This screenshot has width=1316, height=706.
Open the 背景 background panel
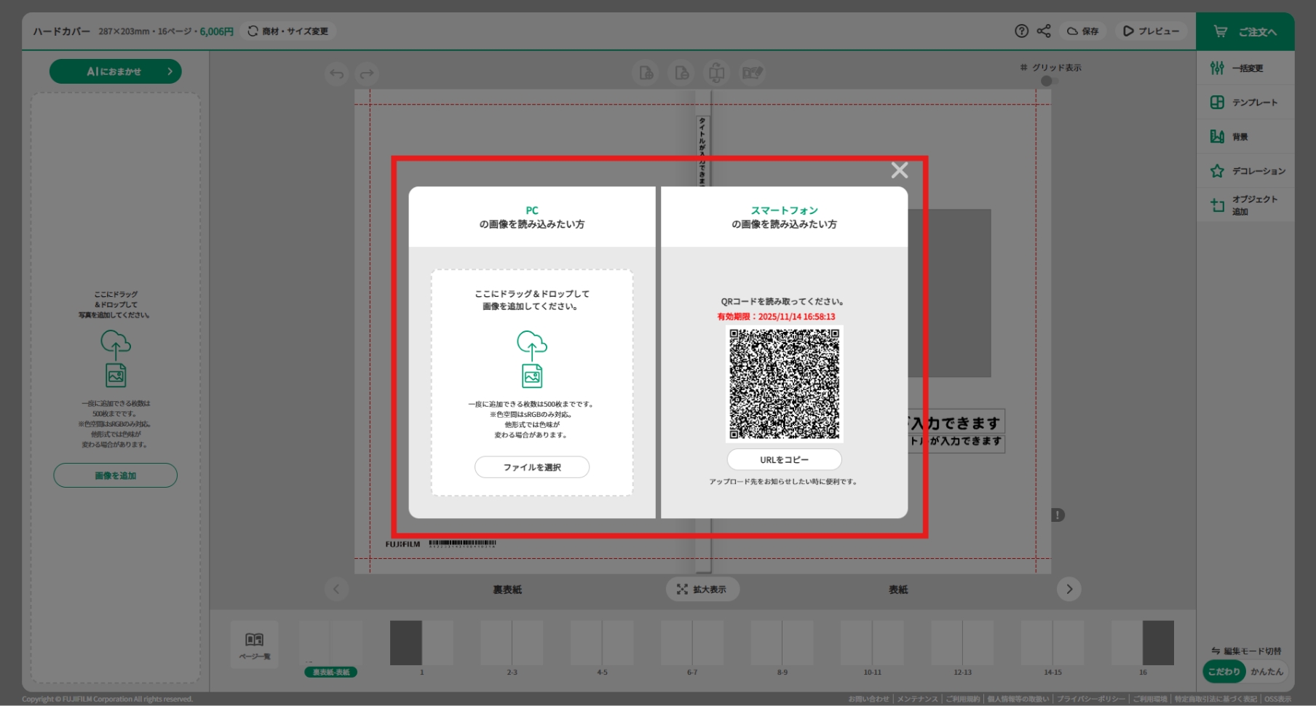tap(1245, 137)
